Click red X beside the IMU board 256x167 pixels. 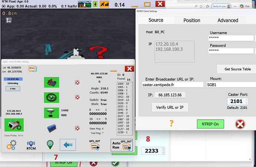click(x=78, y=83)
